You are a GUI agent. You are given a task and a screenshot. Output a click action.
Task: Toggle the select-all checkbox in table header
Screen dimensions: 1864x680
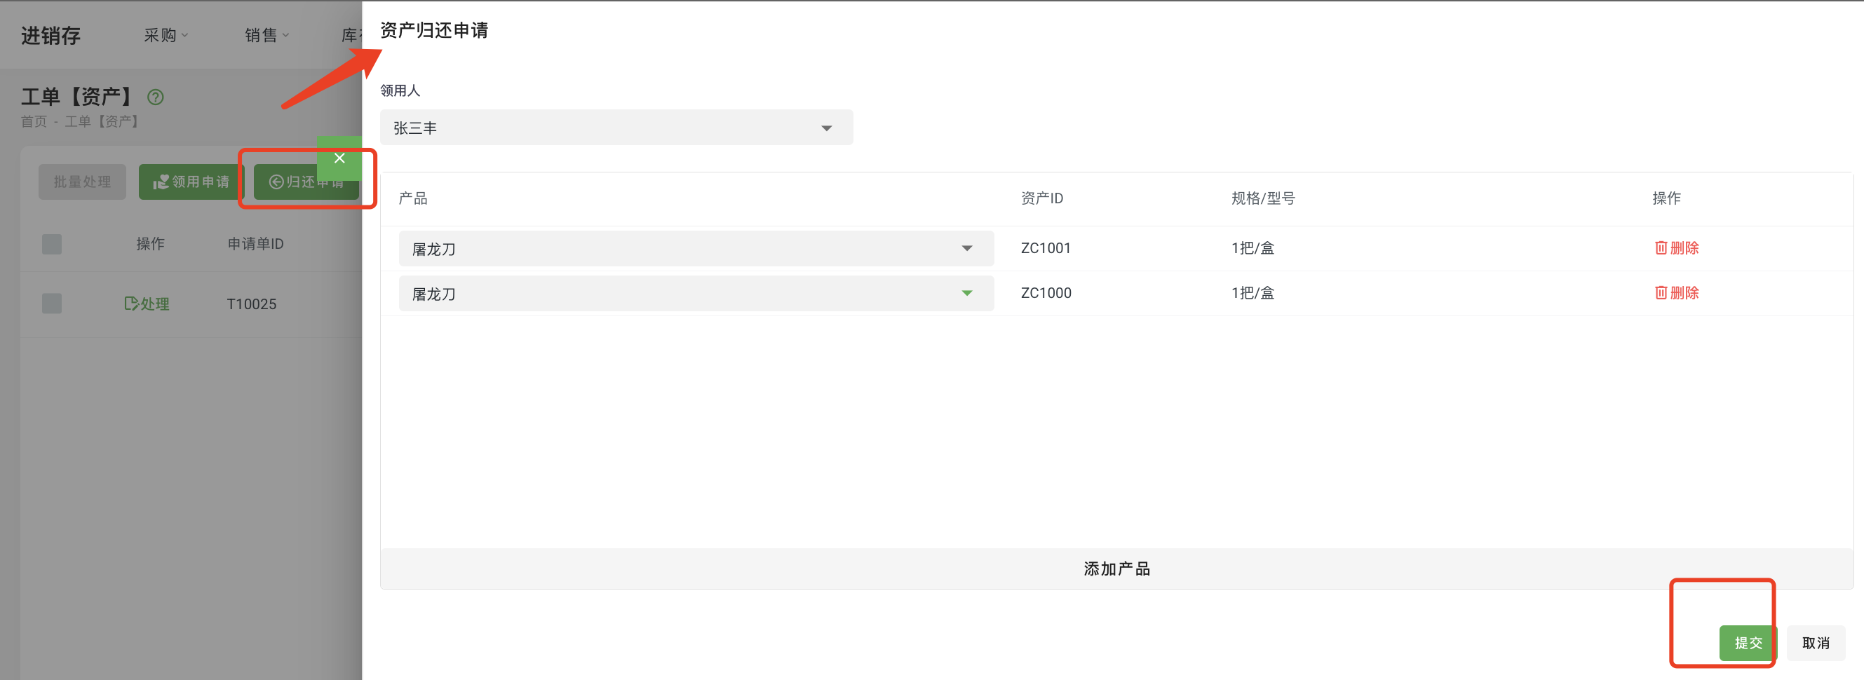(51, 244)
